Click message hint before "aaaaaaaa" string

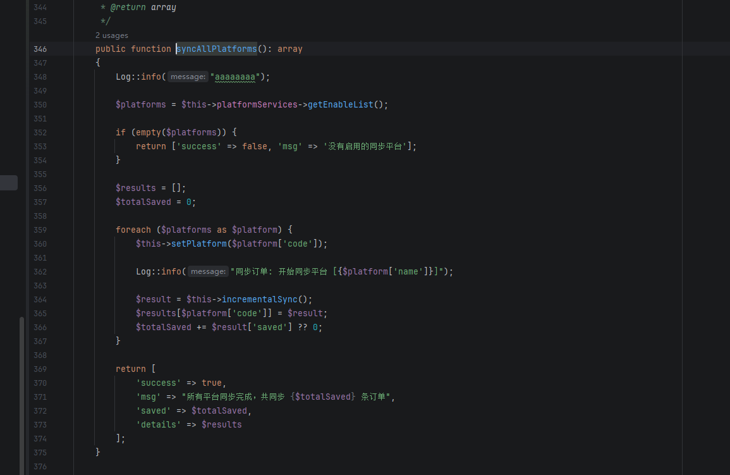[188, 77]
